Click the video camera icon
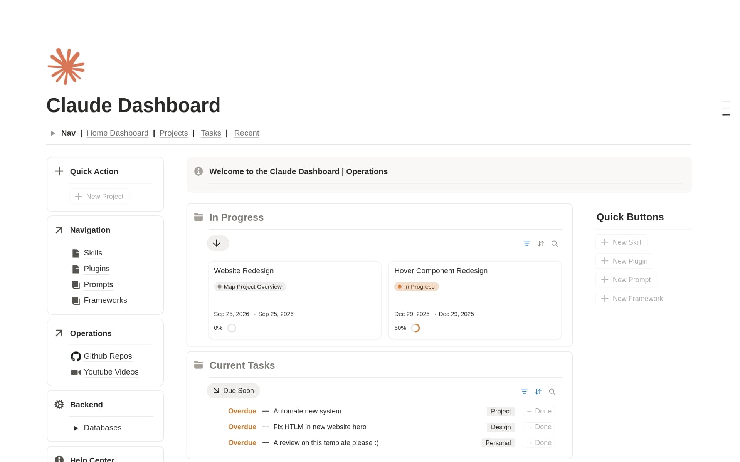 click(76, 372)
